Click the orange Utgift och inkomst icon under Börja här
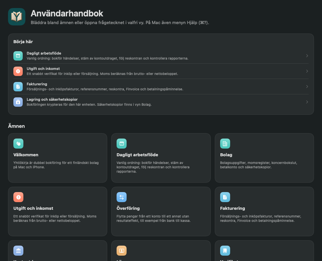Viewport: 322px width, 261px height. [18, 71]
